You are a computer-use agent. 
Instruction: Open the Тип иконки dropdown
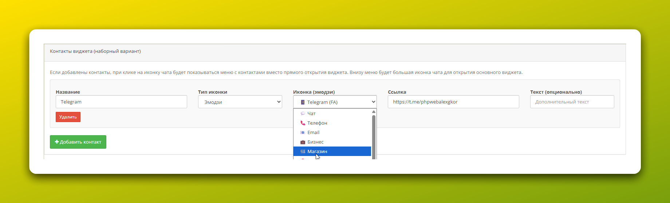240,102
